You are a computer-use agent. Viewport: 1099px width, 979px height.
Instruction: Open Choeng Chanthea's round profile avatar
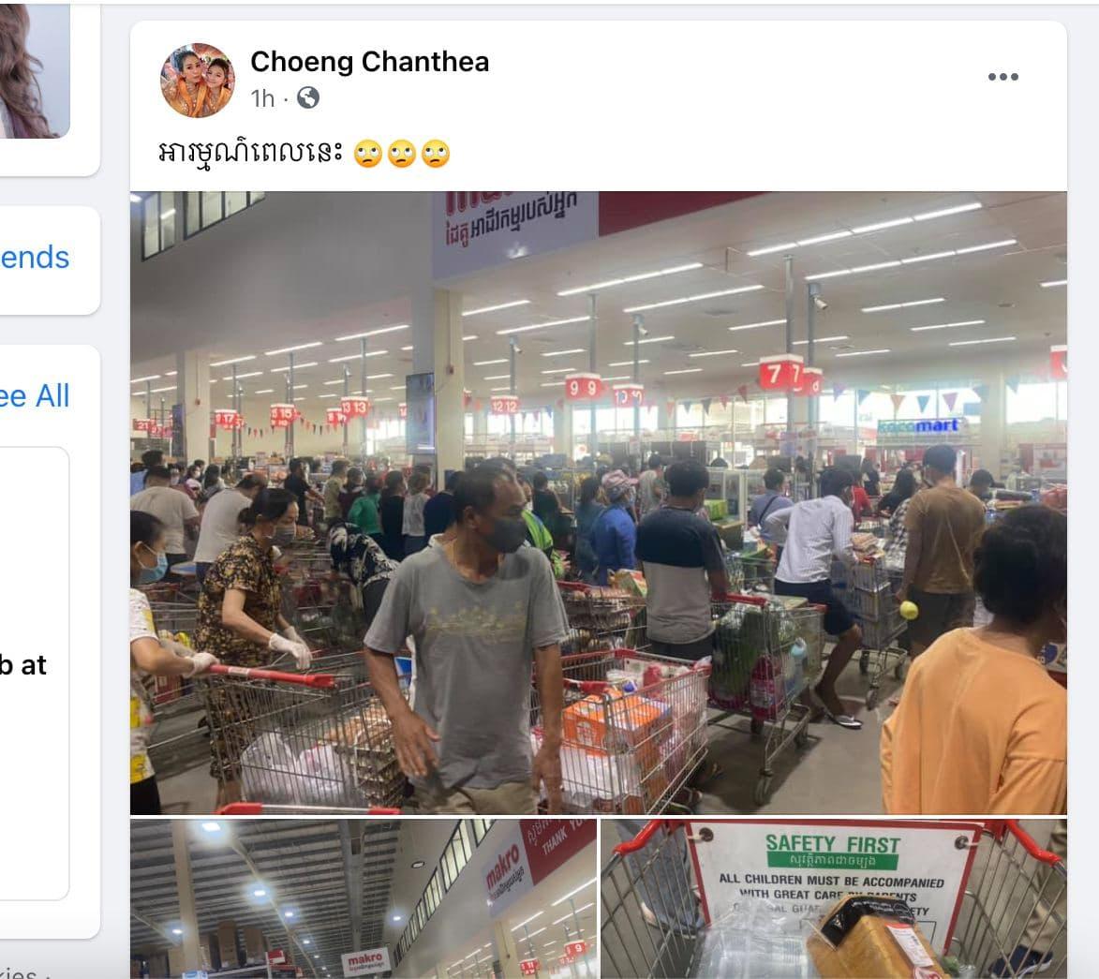pyautogui.click(x=198, y=80)
